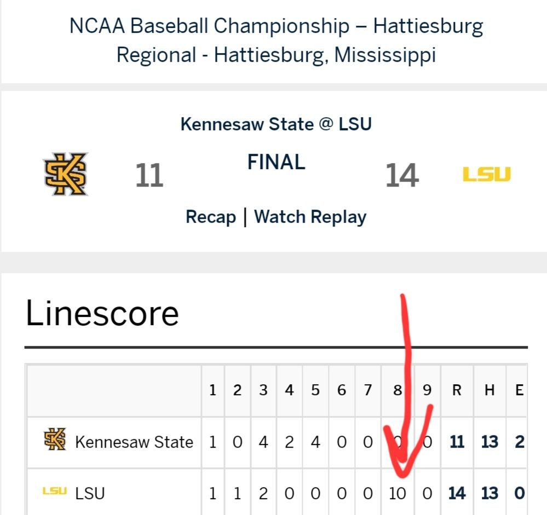Select LSU's 10-run eighth inning cell

pos(398,493)
